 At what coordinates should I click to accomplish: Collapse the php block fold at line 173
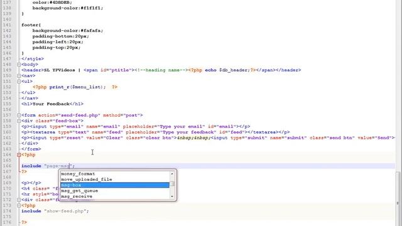point(19,205)
